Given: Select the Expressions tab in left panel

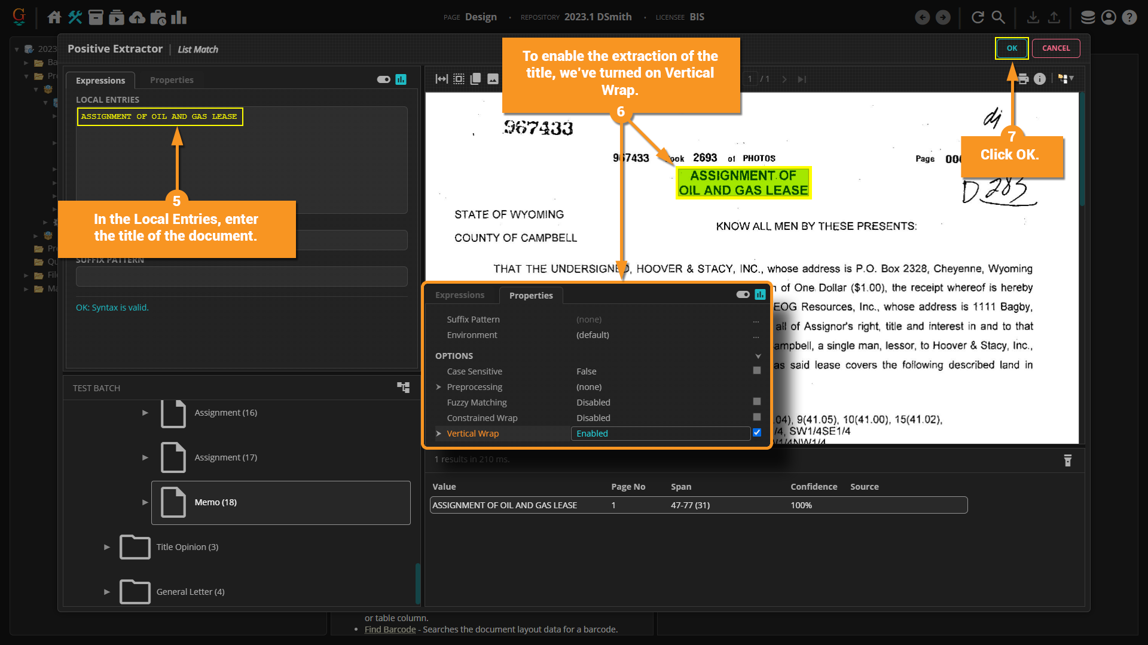Looking at the screenshot, I should pyautogui.click(x=100, y=80).
